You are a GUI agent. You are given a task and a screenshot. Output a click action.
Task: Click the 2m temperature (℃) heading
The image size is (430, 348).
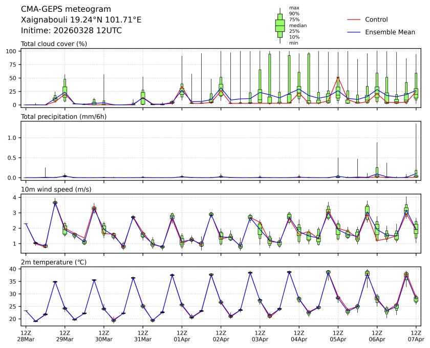pos(56,263)
